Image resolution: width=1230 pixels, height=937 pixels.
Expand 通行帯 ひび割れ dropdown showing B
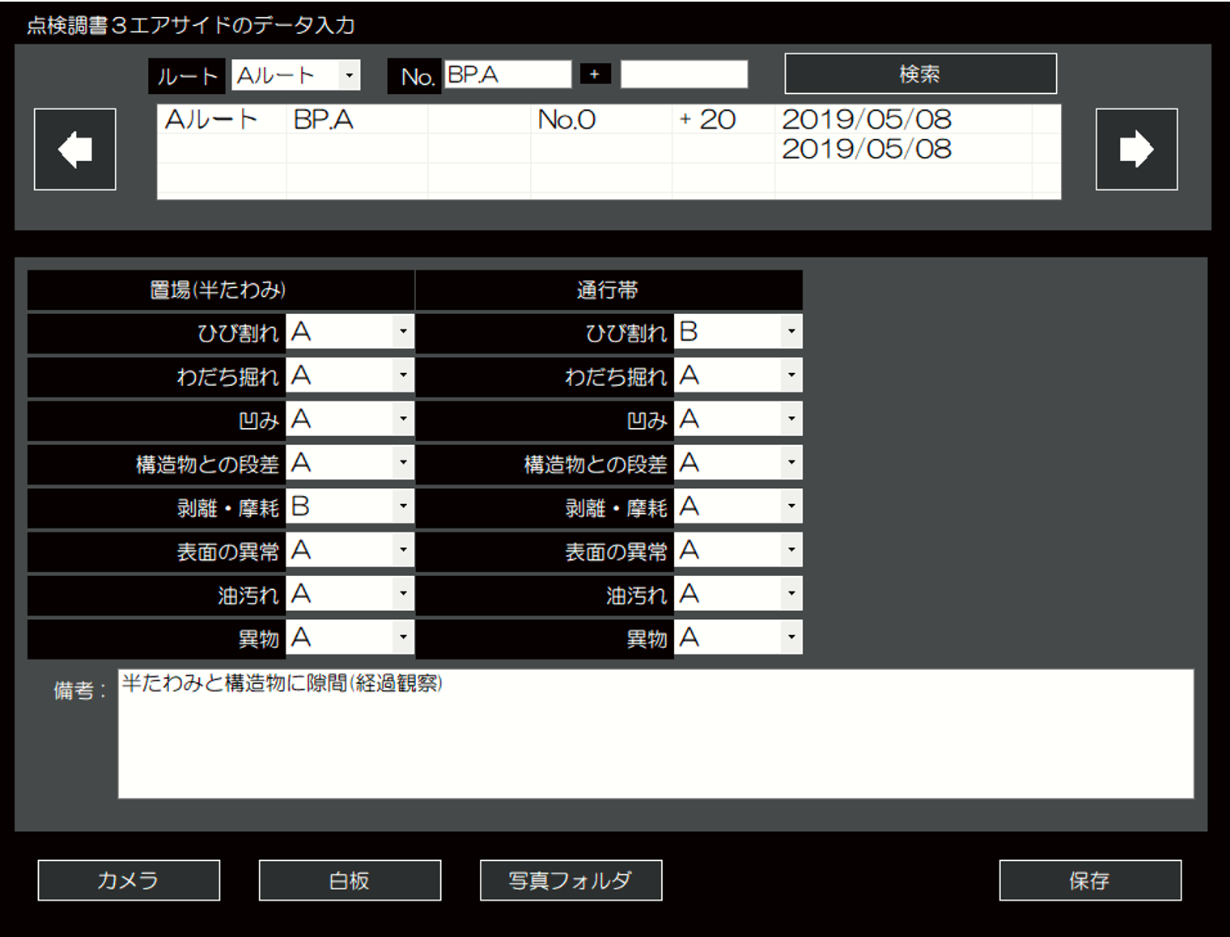tap(791, 332)
